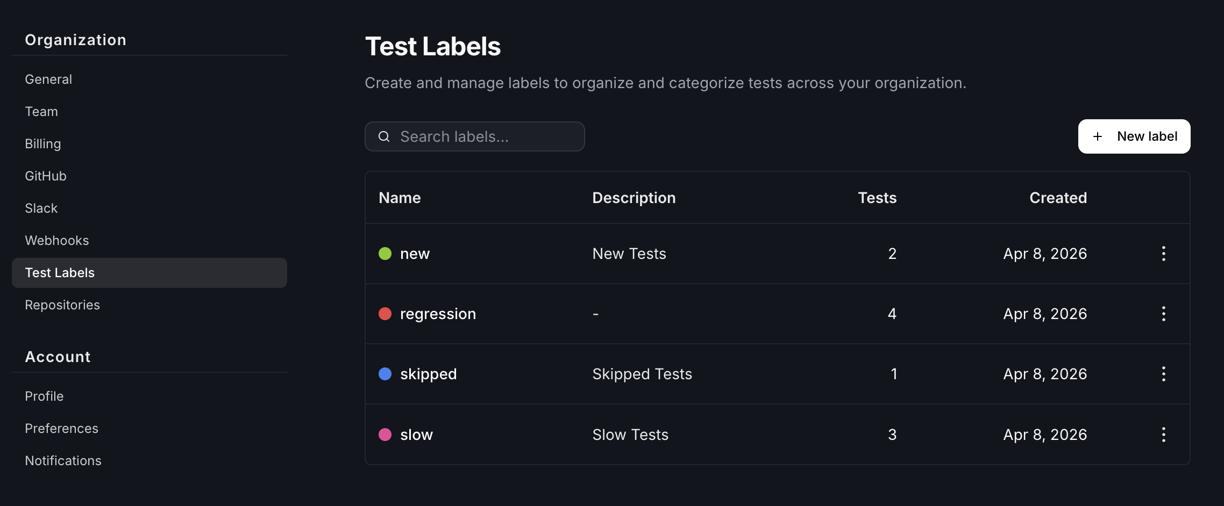Click the search magnifier icon in the labels search bar
Image resolution: width=1224 pixels, height=506 pixels.
click(383, 136)
